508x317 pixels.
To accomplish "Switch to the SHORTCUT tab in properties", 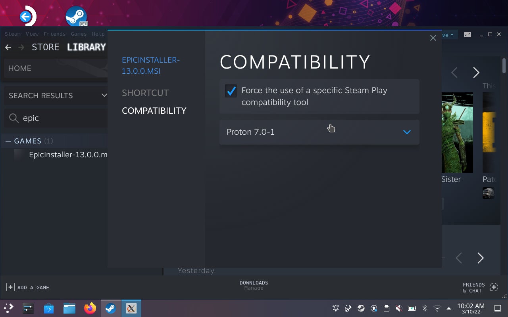I will click(x=145, y=93).
